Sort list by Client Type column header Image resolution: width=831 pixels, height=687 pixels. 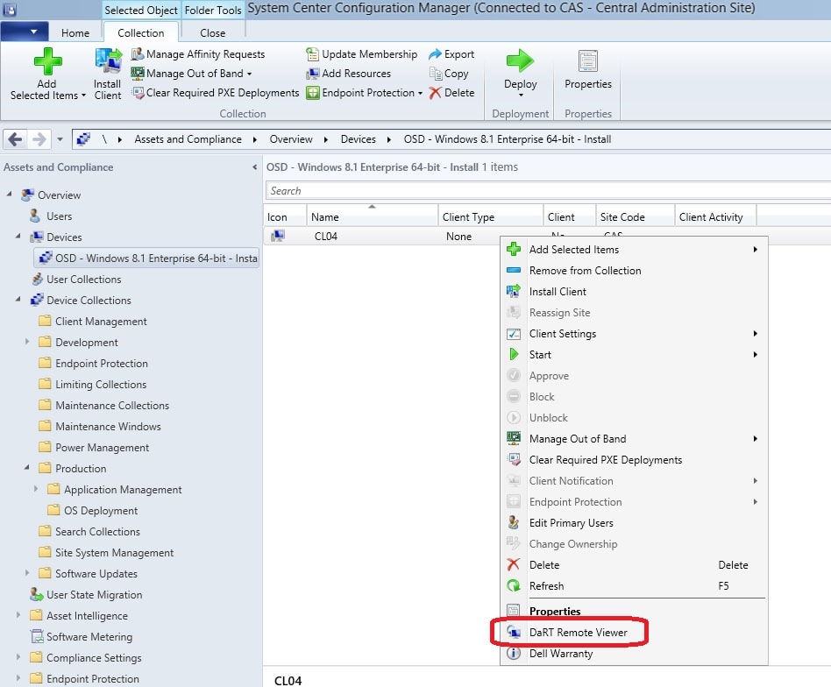[491, 216]
